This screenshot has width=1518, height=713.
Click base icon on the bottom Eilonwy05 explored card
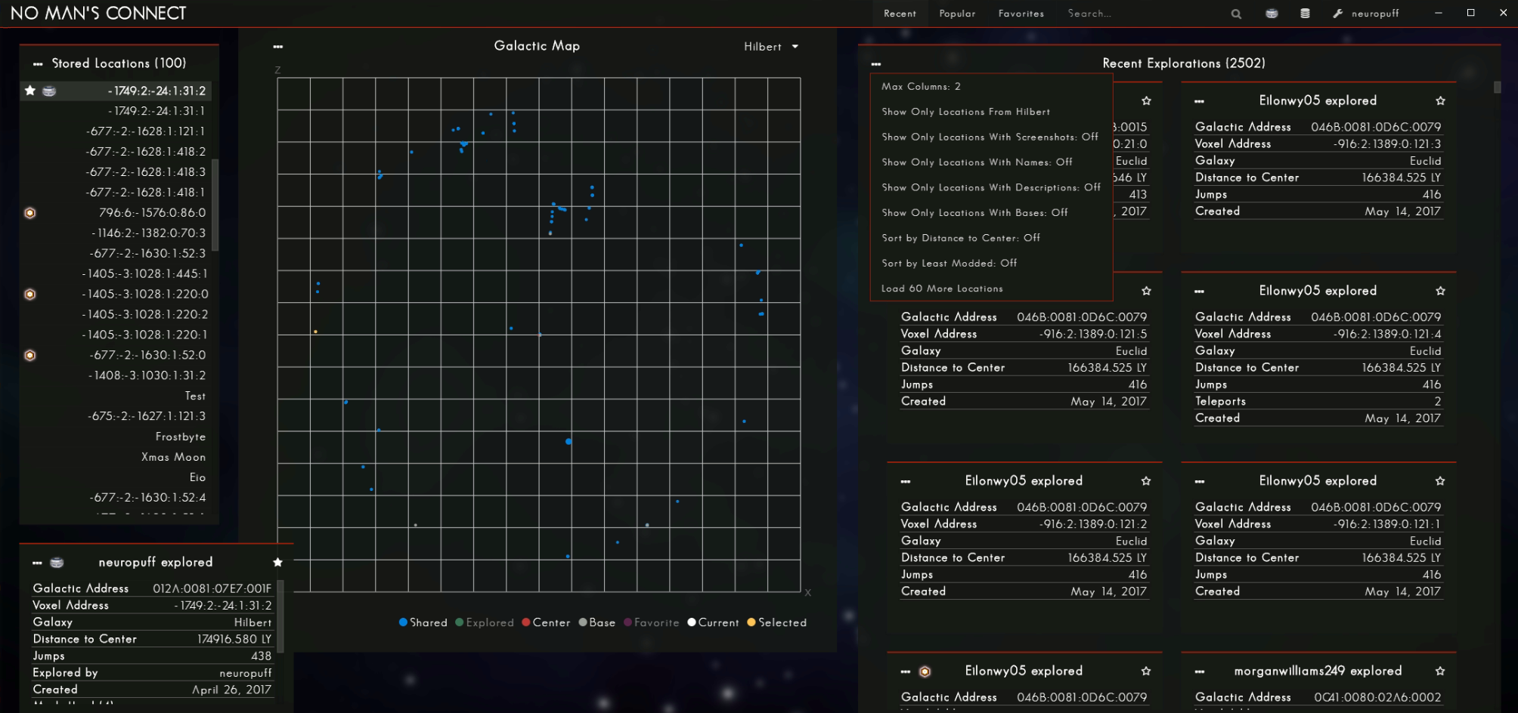coord(925,671)
